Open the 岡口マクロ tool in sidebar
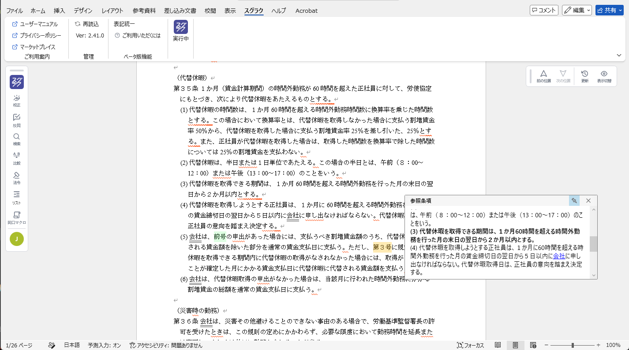The width and height of the screenshot is (629, 350). click(17, 217)
